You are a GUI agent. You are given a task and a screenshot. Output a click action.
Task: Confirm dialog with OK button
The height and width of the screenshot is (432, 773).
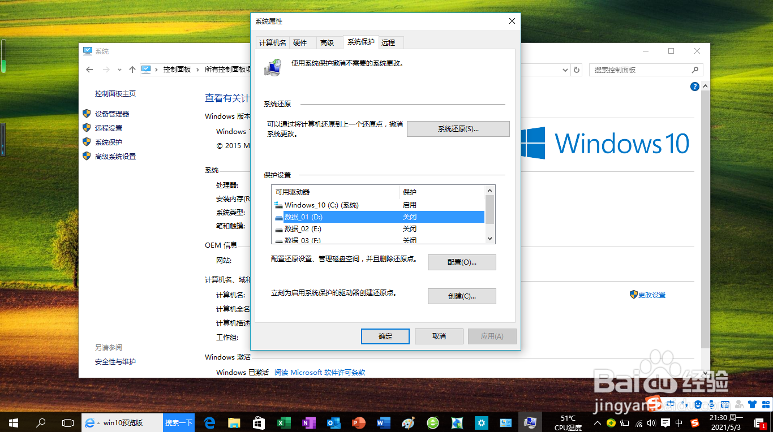(385, 336)
